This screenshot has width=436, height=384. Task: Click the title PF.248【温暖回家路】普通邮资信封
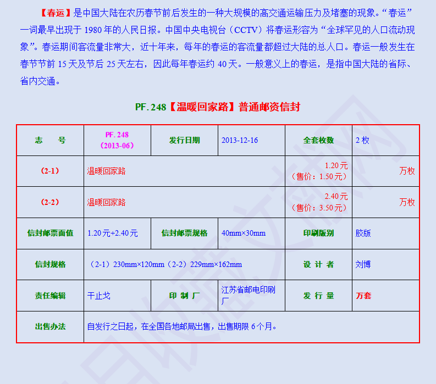(218, 107)
